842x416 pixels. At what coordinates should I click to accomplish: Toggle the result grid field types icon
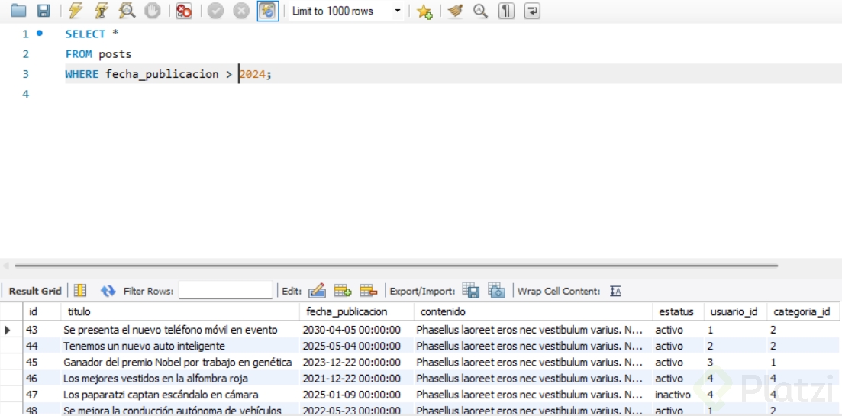tap(80, 290)
